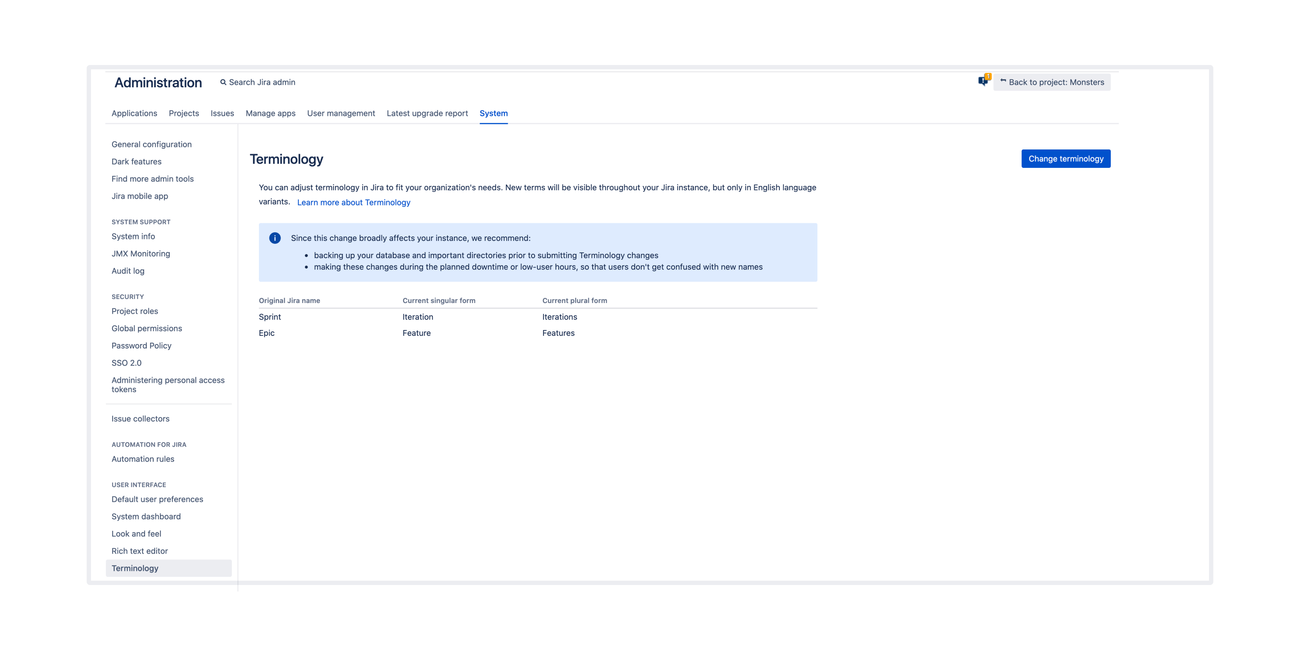Click the Terminology page heading
Image resolution: width=1300 pixels, height=650 pixels.
[286, 160]
